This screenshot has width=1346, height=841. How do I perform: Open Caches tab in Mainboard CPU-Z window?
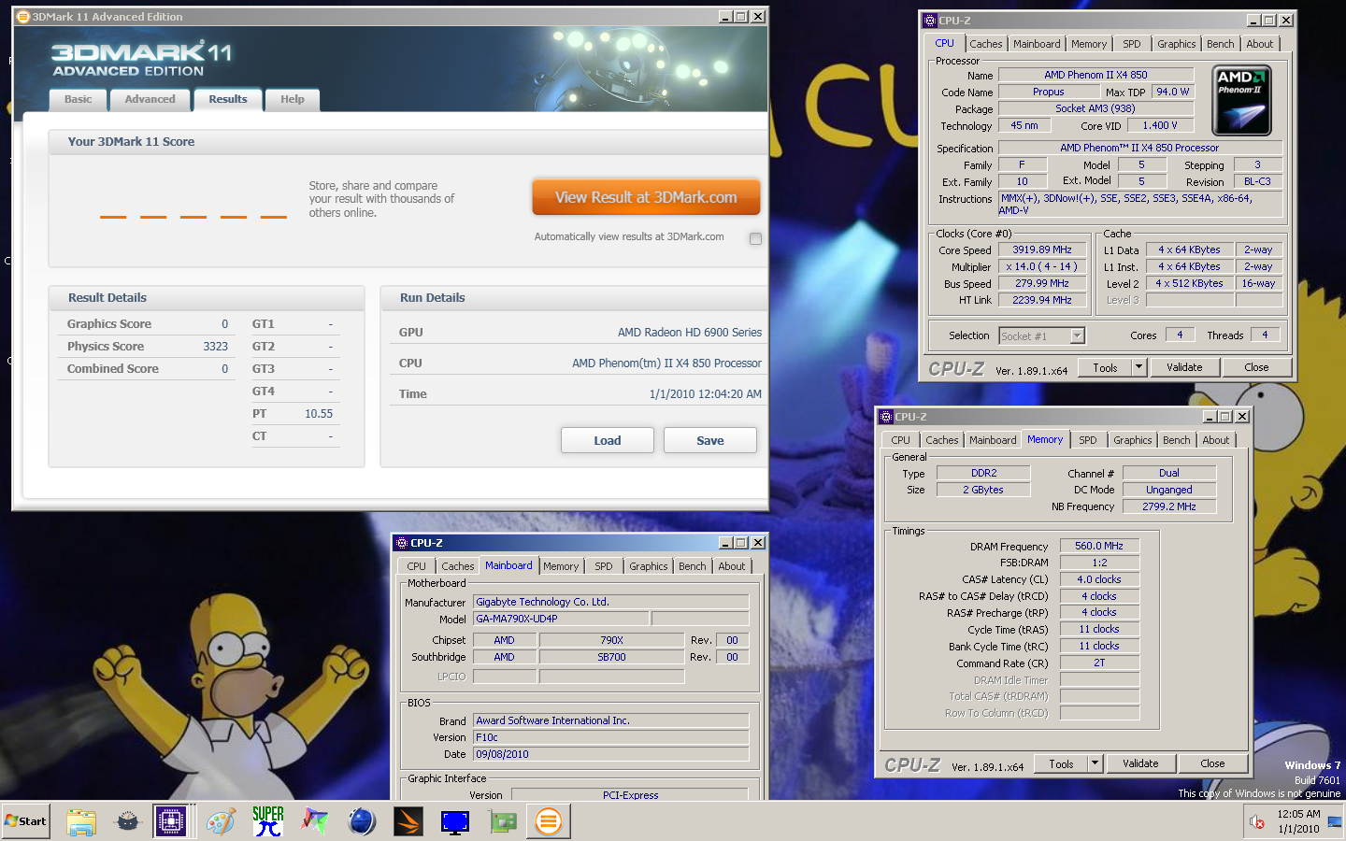[x=457, y=566]
